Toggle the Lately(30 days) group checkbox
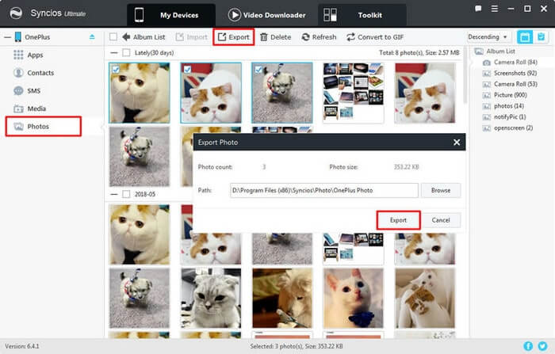Image resolution: width=555 pixels, height=354 pixels. (x=126, y=53)
